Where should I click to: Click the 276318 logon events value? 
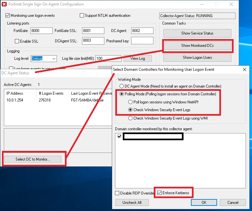(45, 100)
